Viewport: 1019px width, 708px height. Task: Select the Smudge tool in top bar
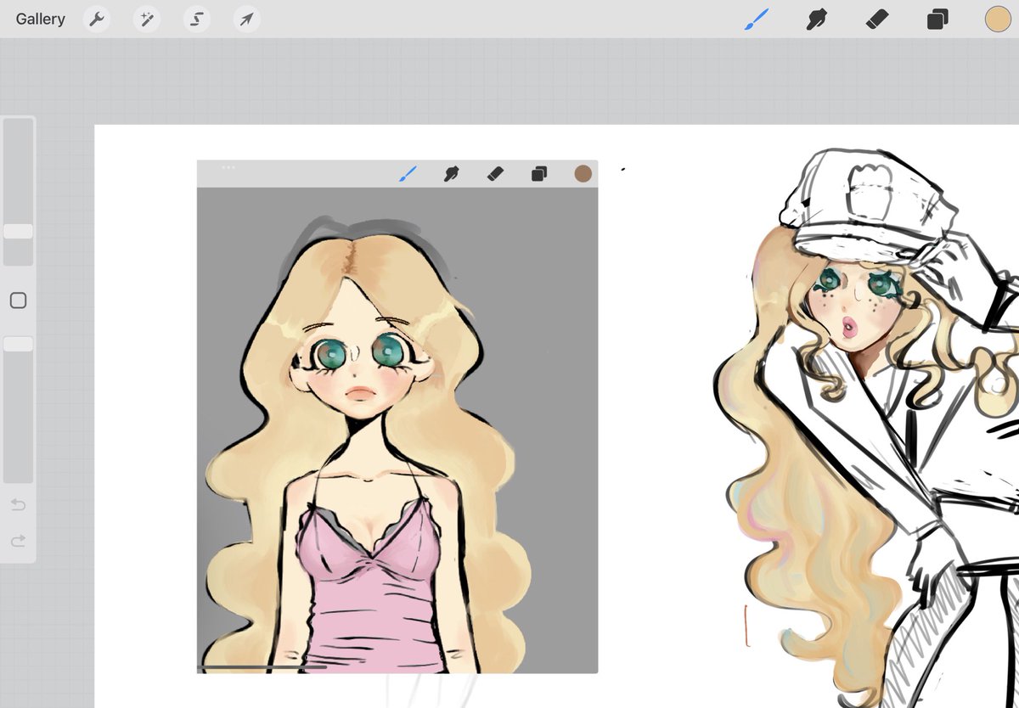(816, 19)
